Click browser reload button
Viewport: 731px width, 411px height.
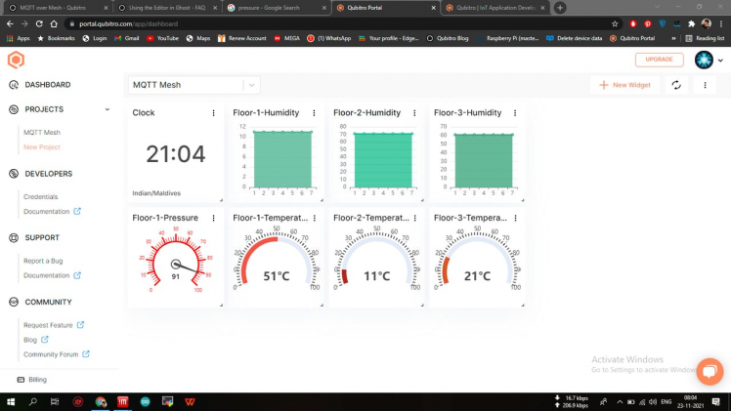pos(39,23)
